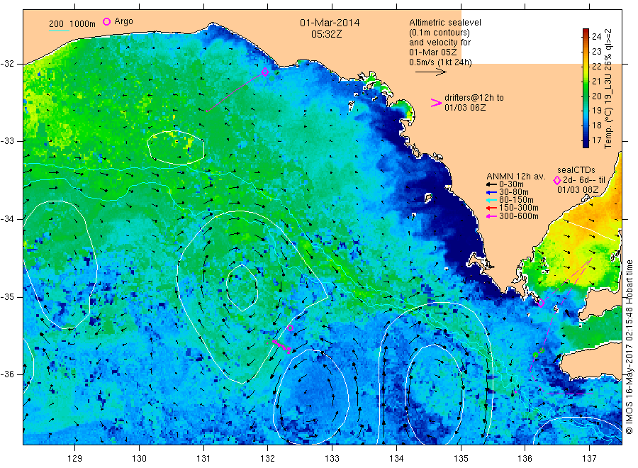Viewport: 638px width, 468px height.
Task: Click the -35 latitude axis label
Action: [7, 297]
